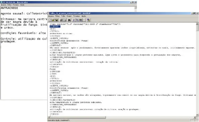Viewport: 199px width, 122px height.
Task: Click the Notepad vertical scrollbar up arrow
Action: tap(136, 8)
